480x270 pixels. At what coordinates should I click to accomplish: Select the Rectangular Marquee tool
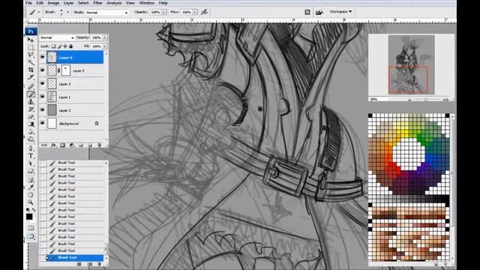pos(31,47)
